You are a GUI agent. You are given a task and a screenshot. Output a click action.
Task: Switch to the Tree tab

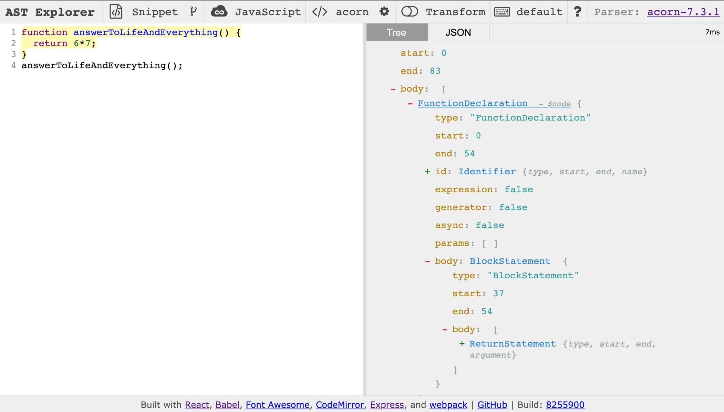click(x=397, y=32)
